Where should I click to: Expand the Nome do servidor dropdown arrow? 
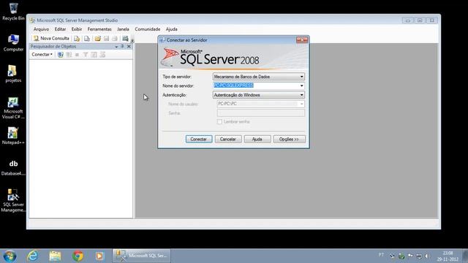pyautogui.click(x=301, y=86)
